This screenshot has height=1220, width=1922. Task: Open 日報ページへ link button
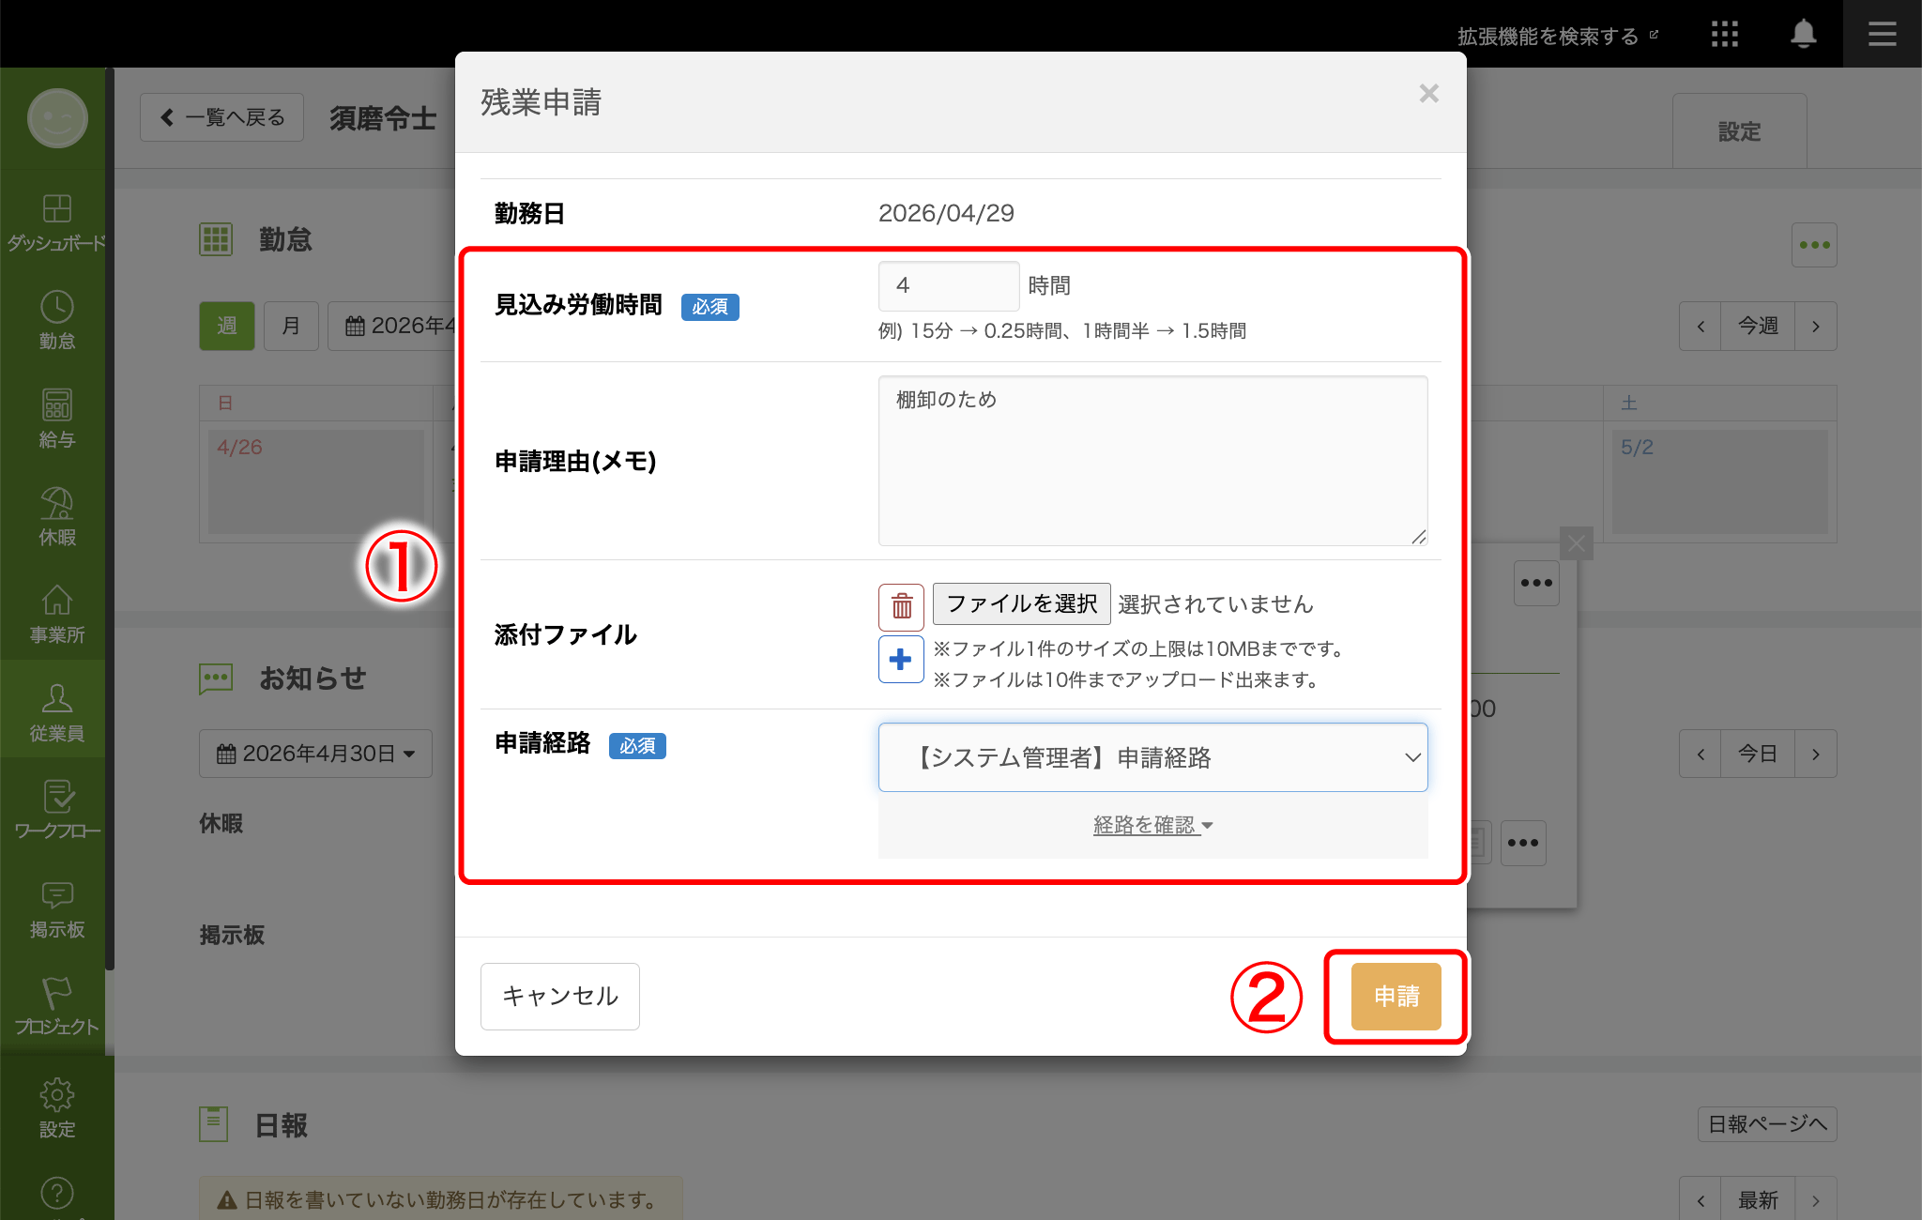pyautogui.click(x=1767, y=1124)
